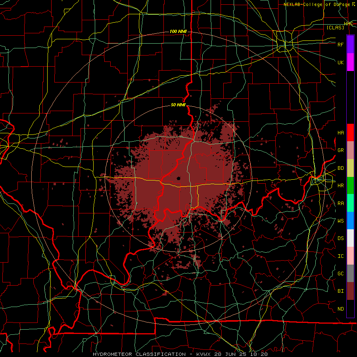This screenshot has height=357, width=357.
Task: Click the 20 JUN 25 10:20 timestamp
Action: click(x=241, y=354)
